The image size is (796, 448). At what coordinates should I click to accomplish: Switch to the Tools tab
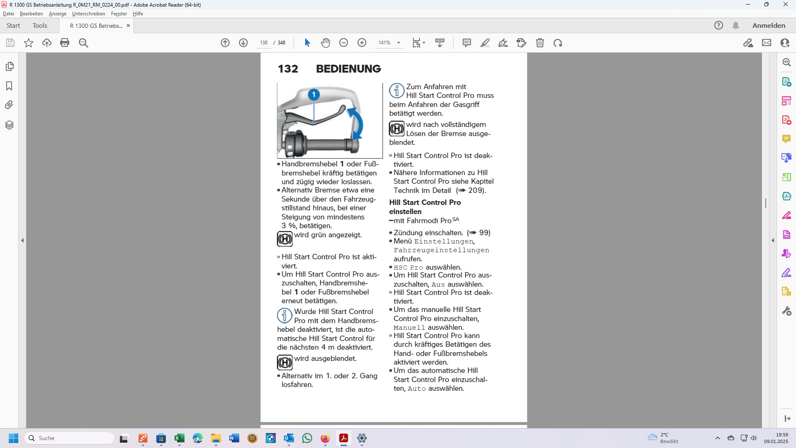(x=40, y=26)
